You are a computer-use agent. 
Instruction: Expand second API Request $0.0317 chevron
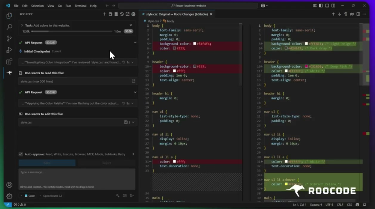(135, 92)
